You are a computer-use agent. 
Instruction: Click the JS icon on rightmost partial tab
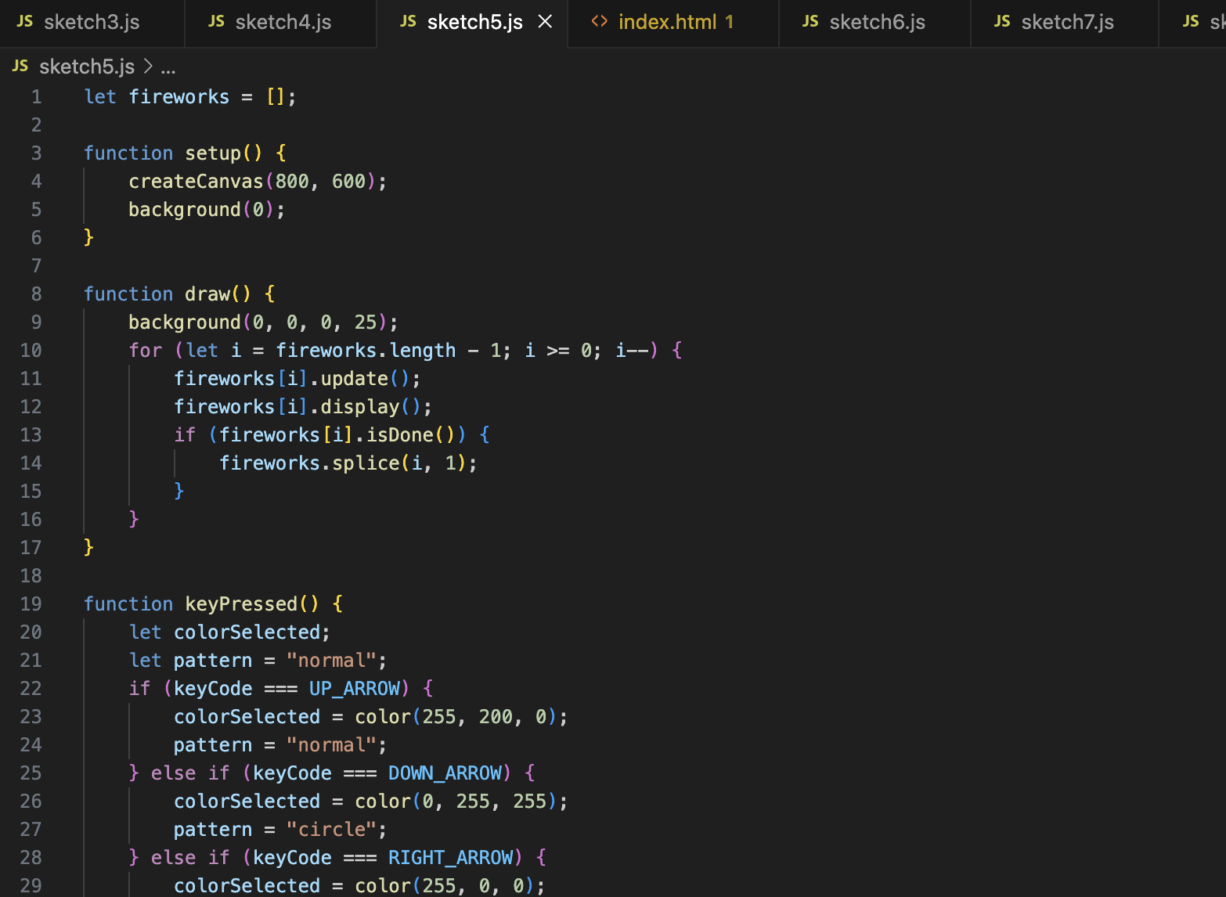1191,21
